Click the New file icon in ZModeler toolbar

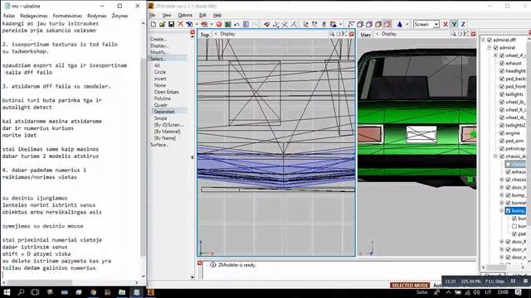coord(153,24)
